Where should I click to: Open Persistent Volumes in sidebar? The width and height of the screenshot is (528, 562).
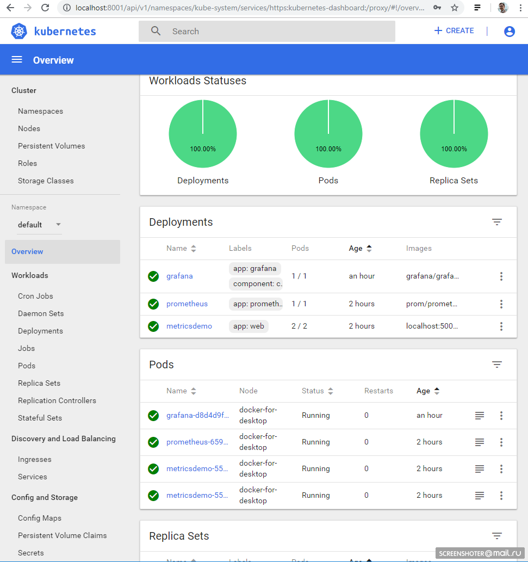tap(52, 146)
